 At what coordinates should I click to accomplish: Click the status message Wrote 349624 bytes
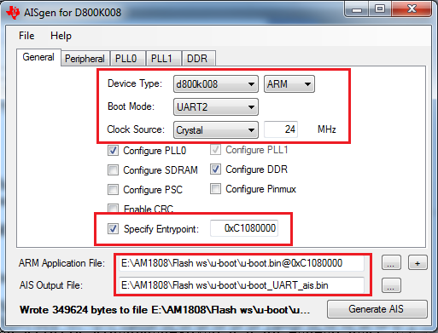tap(165, 310)
